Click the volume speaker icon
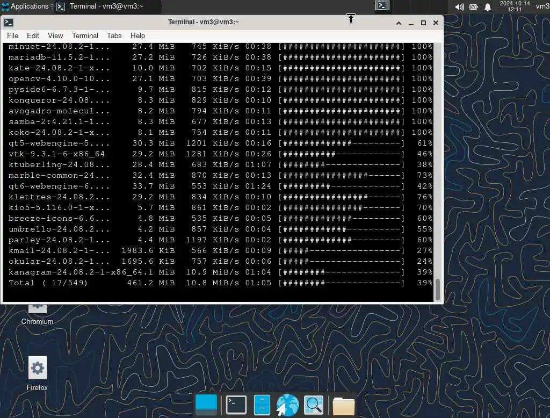Image resolution: width=550 pixels, height=418 pixels. (459, 6)
